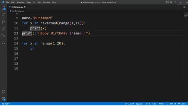Open Accounts menu icon
Screen dimensions: 188x106
click(4, 92)
